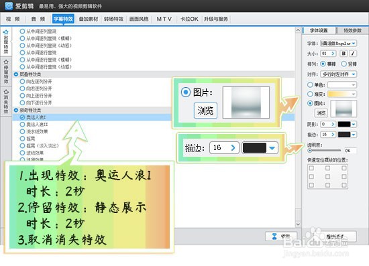This screenshot has width=369, height=266.
Task: Collapse the 层叠特效类 group
Action: coord(16,74)
